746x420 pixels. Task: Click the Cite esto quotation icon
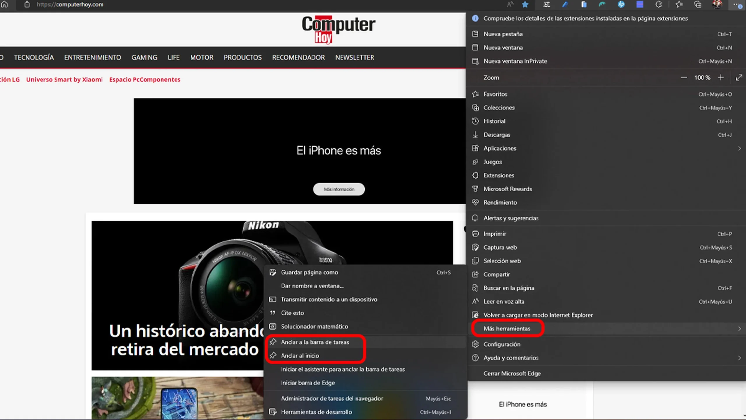coord(273,313)
